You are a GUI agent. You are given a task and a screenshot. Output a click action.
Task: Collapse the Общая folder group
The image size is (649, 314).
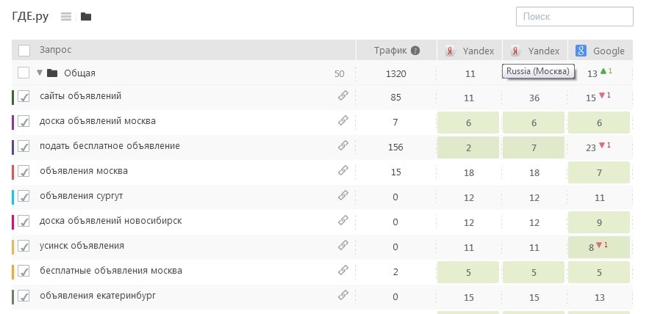click(40, 73)
